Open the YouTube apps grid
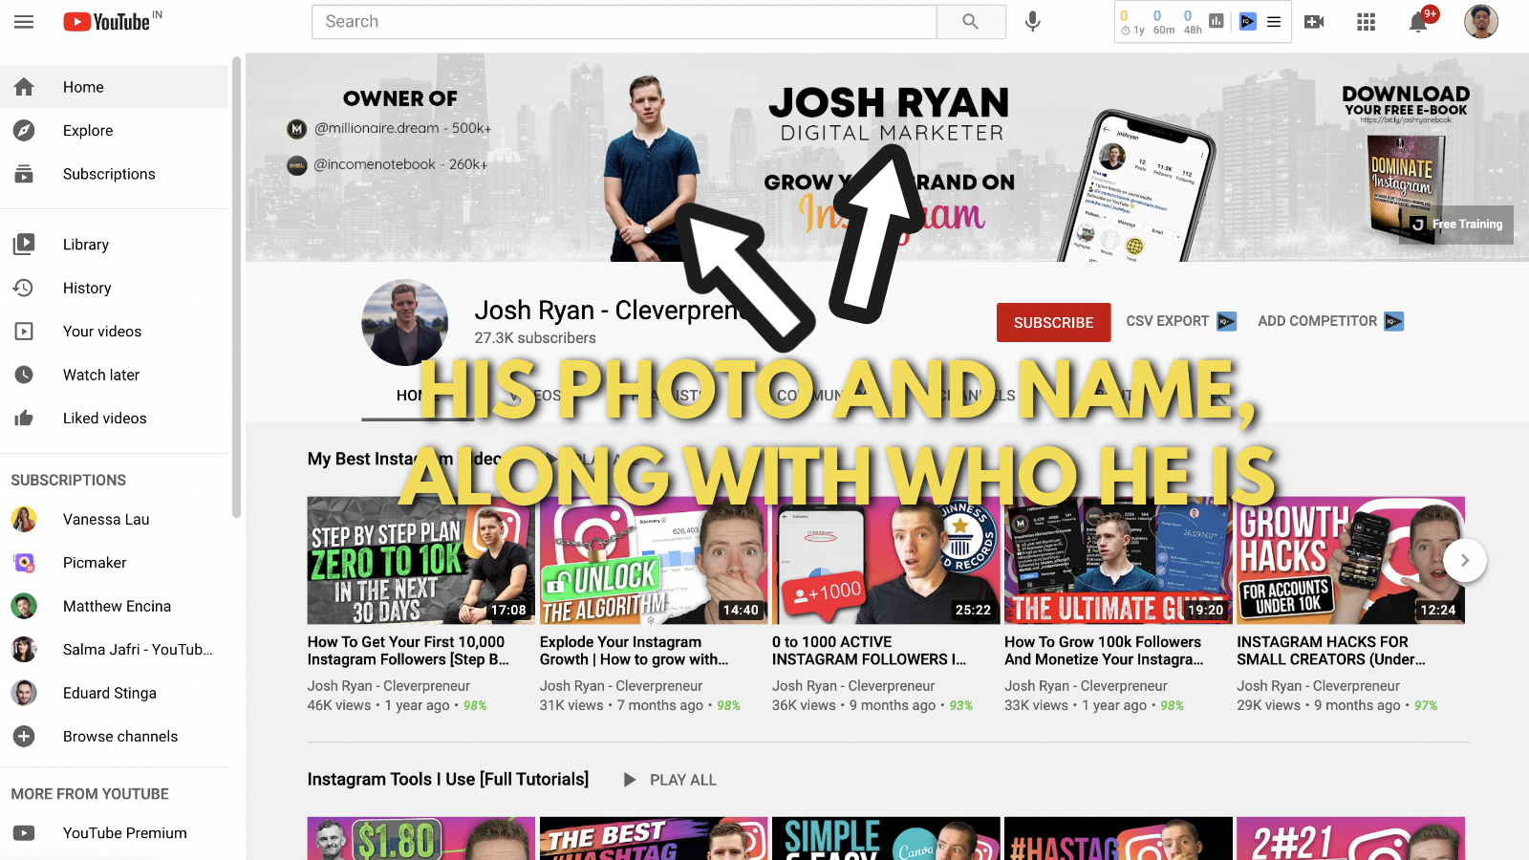Viewport: 1529px width, 860px height. tap(1367, 21)
